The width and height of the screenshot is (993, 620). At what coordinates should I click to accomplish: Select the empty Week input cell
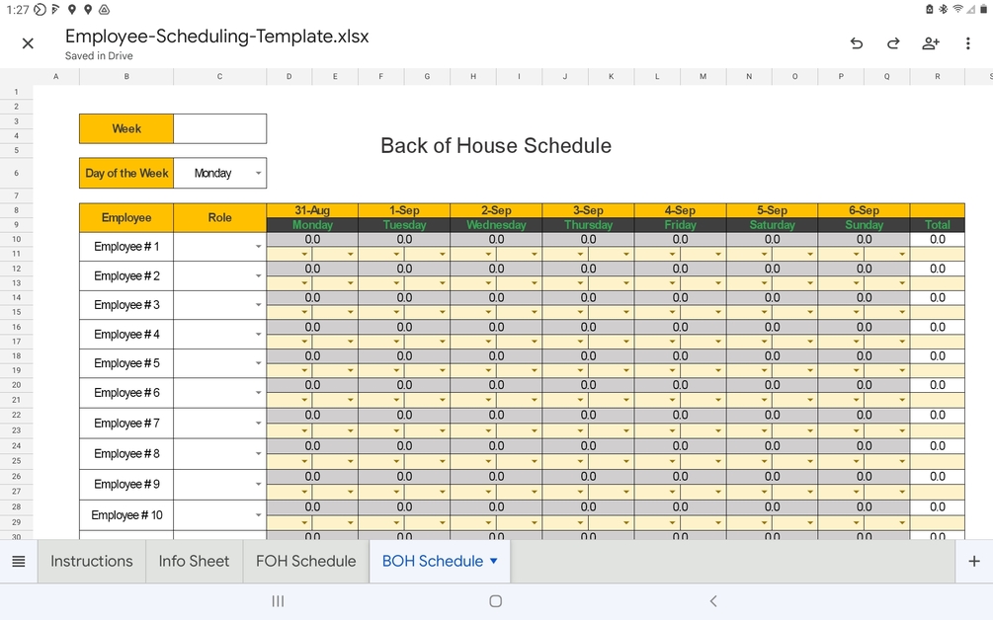click(x=219, y=128)
